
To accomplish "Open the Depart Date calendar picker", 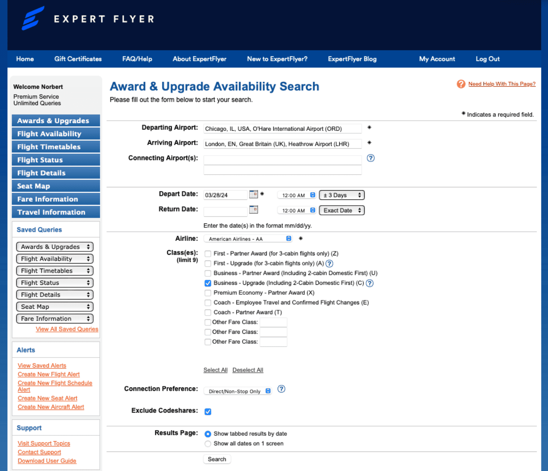I will tap(253, 195).
